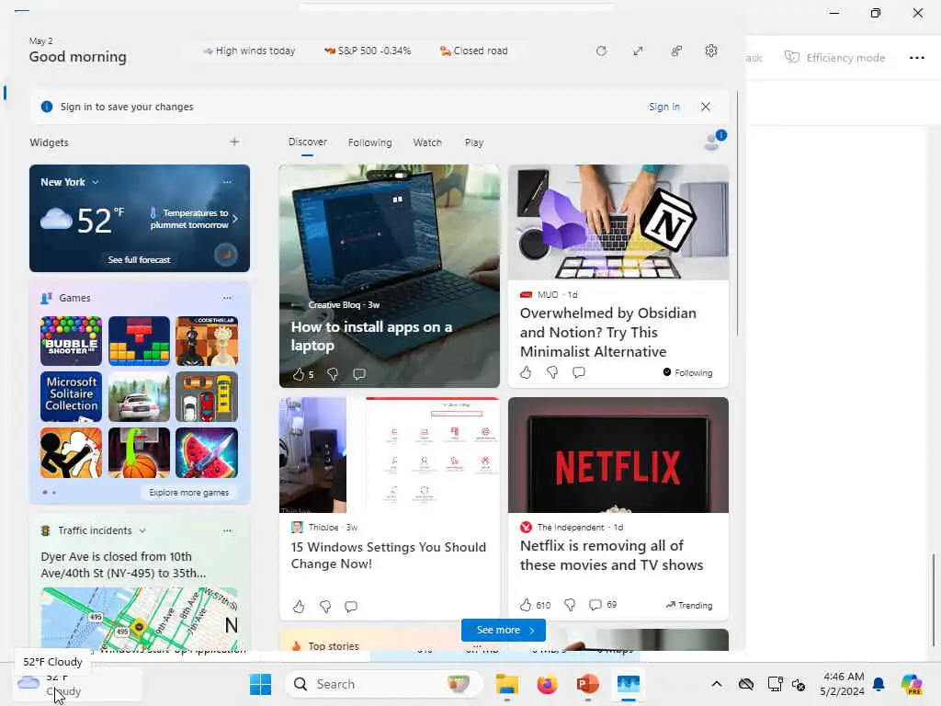The width and height of the screenshot is (941, 706).
Task: Click Explore more games button
Action: pyautogui.click(x=188, y=493)
